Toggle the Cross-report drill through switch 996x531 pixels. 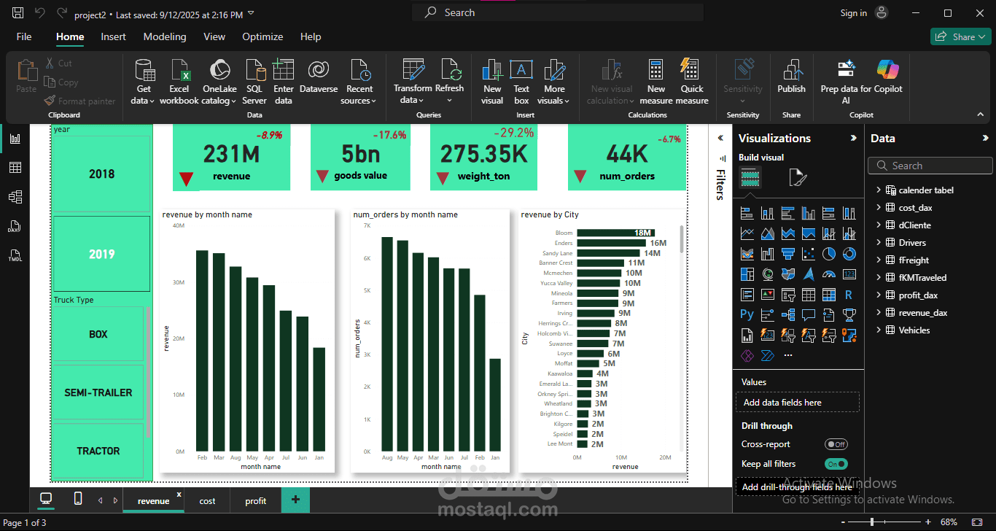[x=836, y=444]
